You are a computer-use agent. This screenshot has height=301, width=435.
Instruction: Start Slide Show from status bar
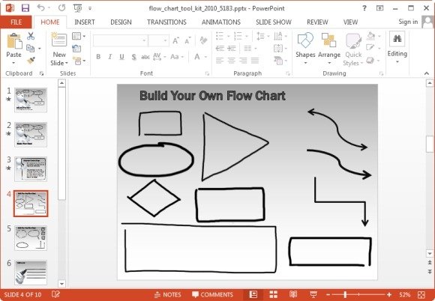[x=313, y=294]
